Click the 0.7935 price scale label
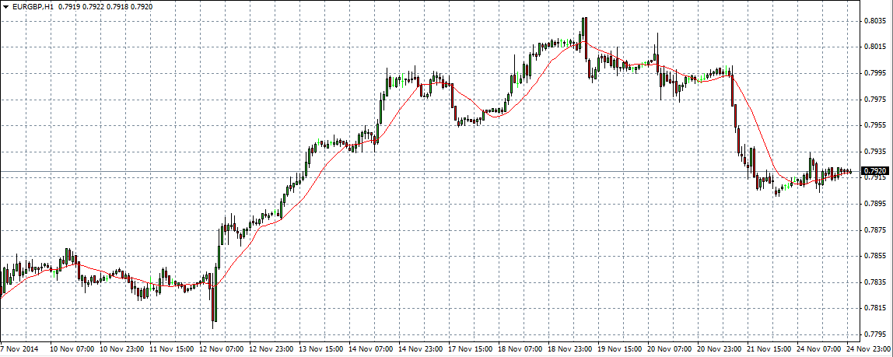 [x=875, y=152]
